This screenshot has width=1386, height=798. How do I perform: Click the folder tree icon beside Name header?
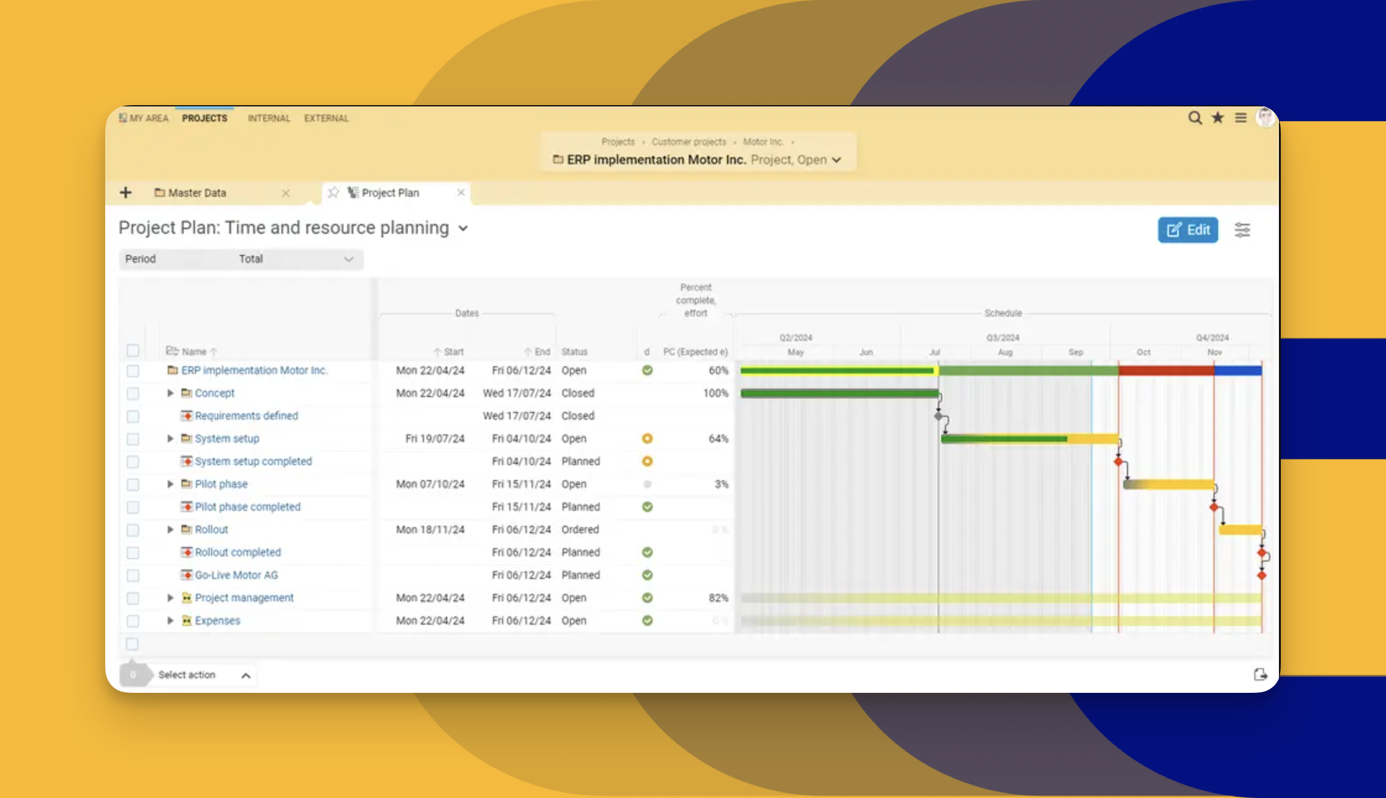coord(172,351)
